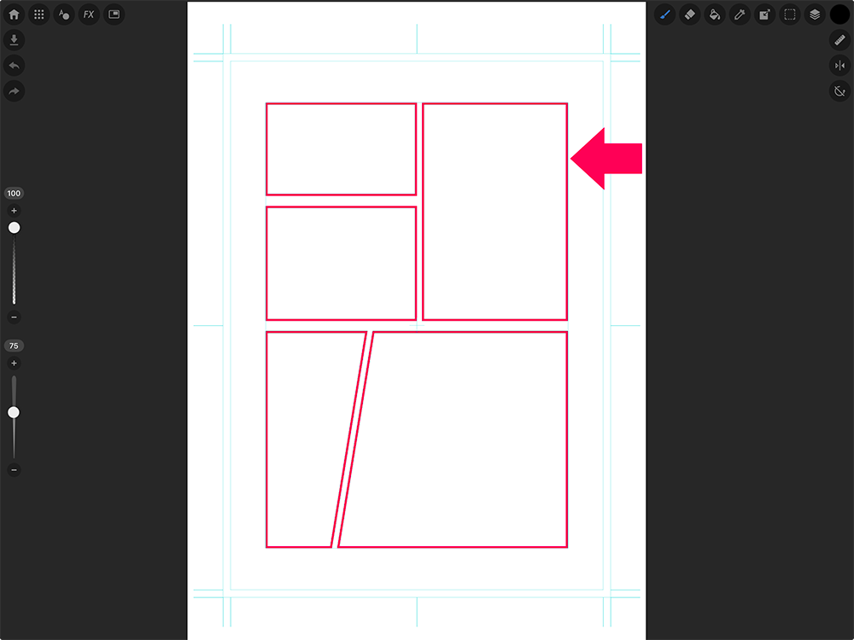Click the export download button
This screenshot has width=854, height=640.
pyautogui.click(x=14, y=40)
